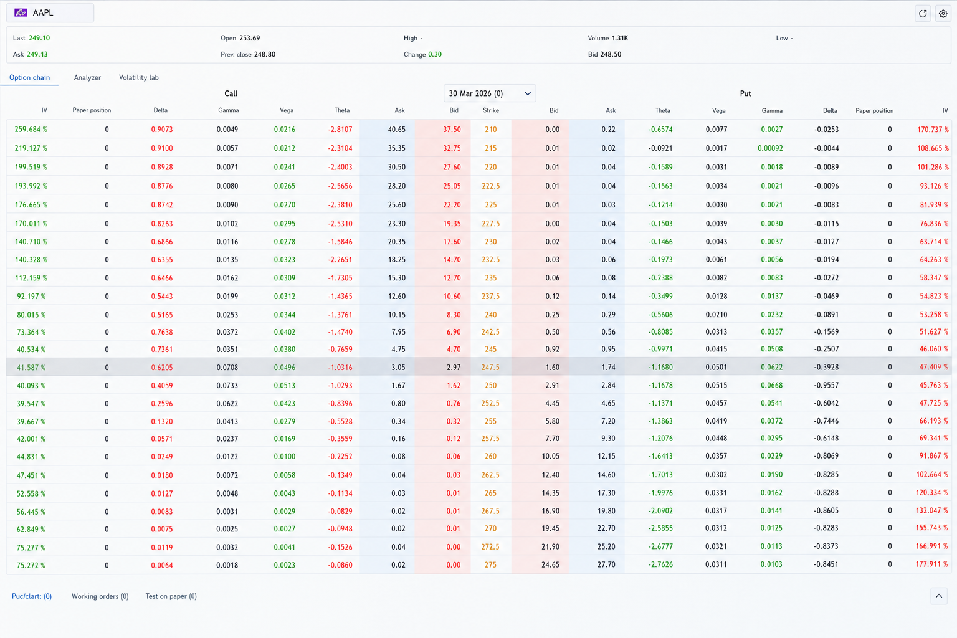Image resolution: width=957 pixels, height=638 pixels.
Task: Click strike 230 in the chain
Action: pyautogui.click(x=491, y=242)
